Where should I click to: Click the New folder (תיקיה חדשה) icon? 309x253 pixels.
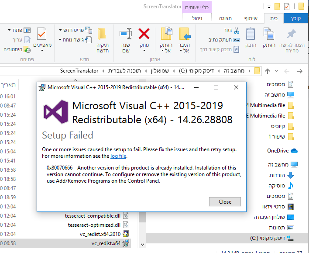pos(102,34)
